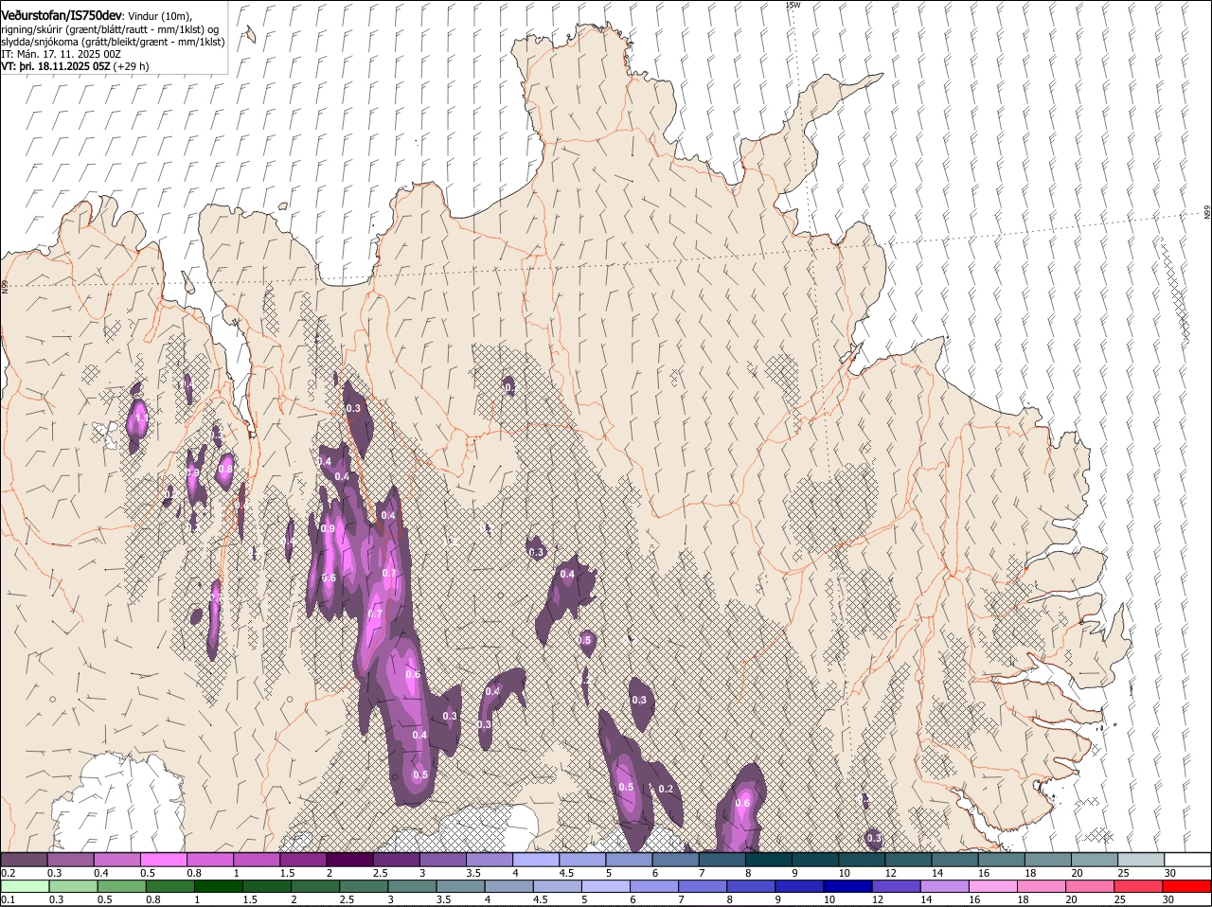Click the '15W' longitude label at top

click(x=793, y=5)
